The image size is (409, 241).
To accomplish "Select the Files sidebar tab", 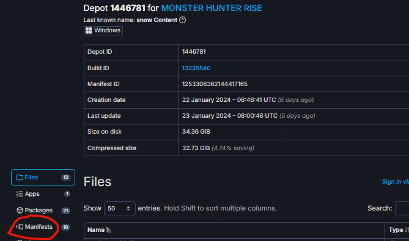I will coord(43,177).
